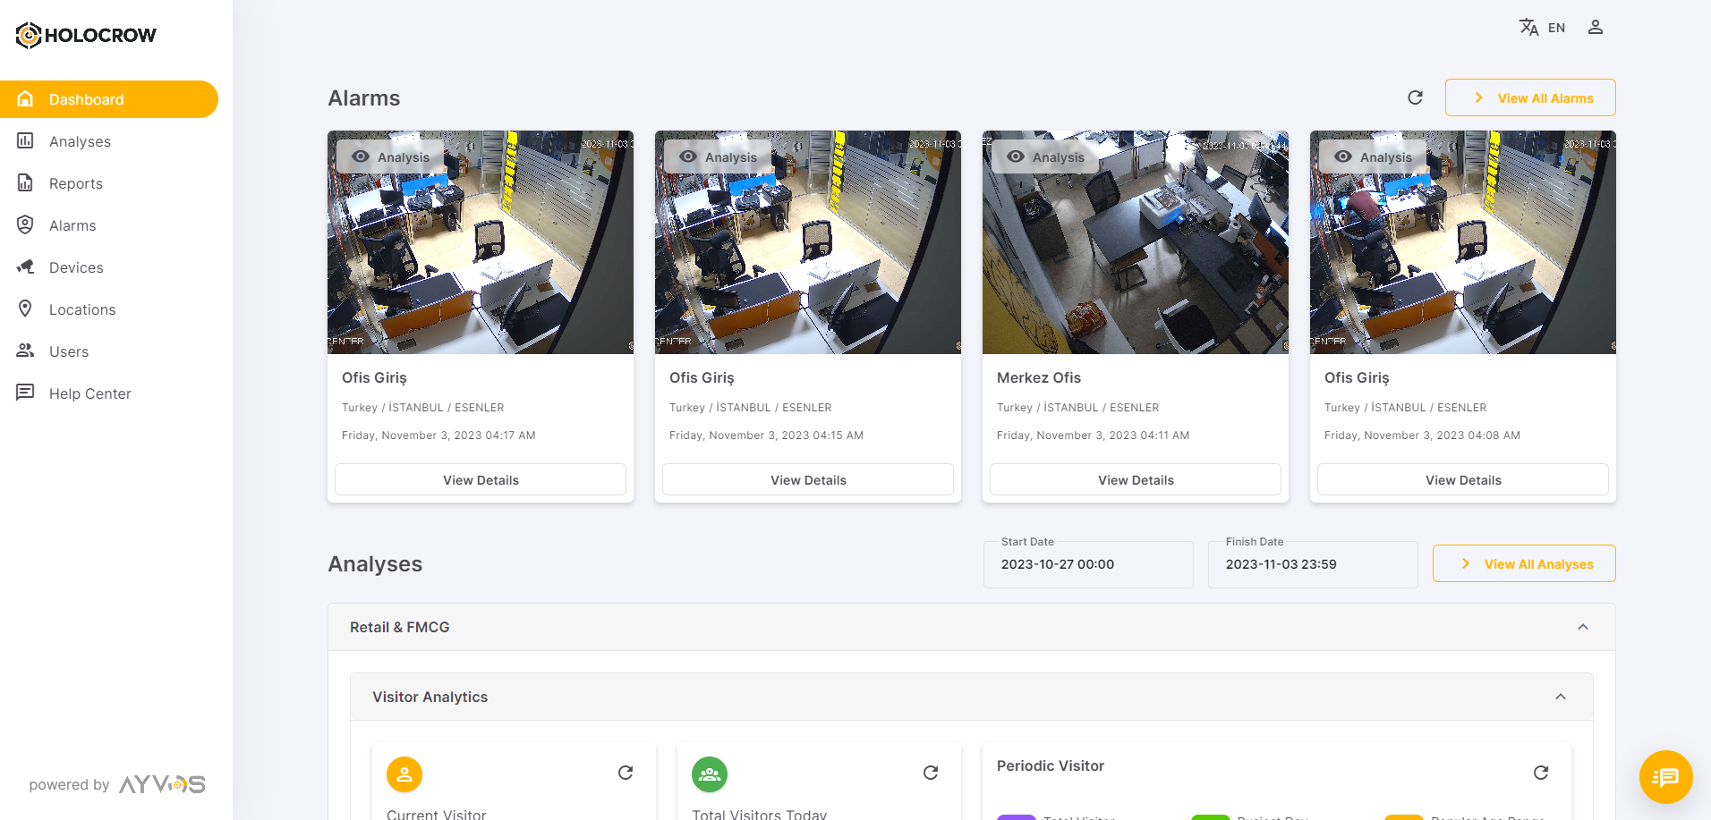The width and height of the screenshot is (1711, 820).
Task: Refresh the Total Visitors Today card
Action: (931, 773)
